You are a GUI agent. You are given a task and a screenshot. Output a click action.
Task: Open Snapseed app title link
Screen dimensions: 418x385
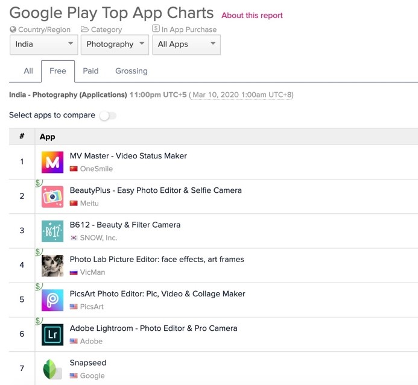(88, 363)
